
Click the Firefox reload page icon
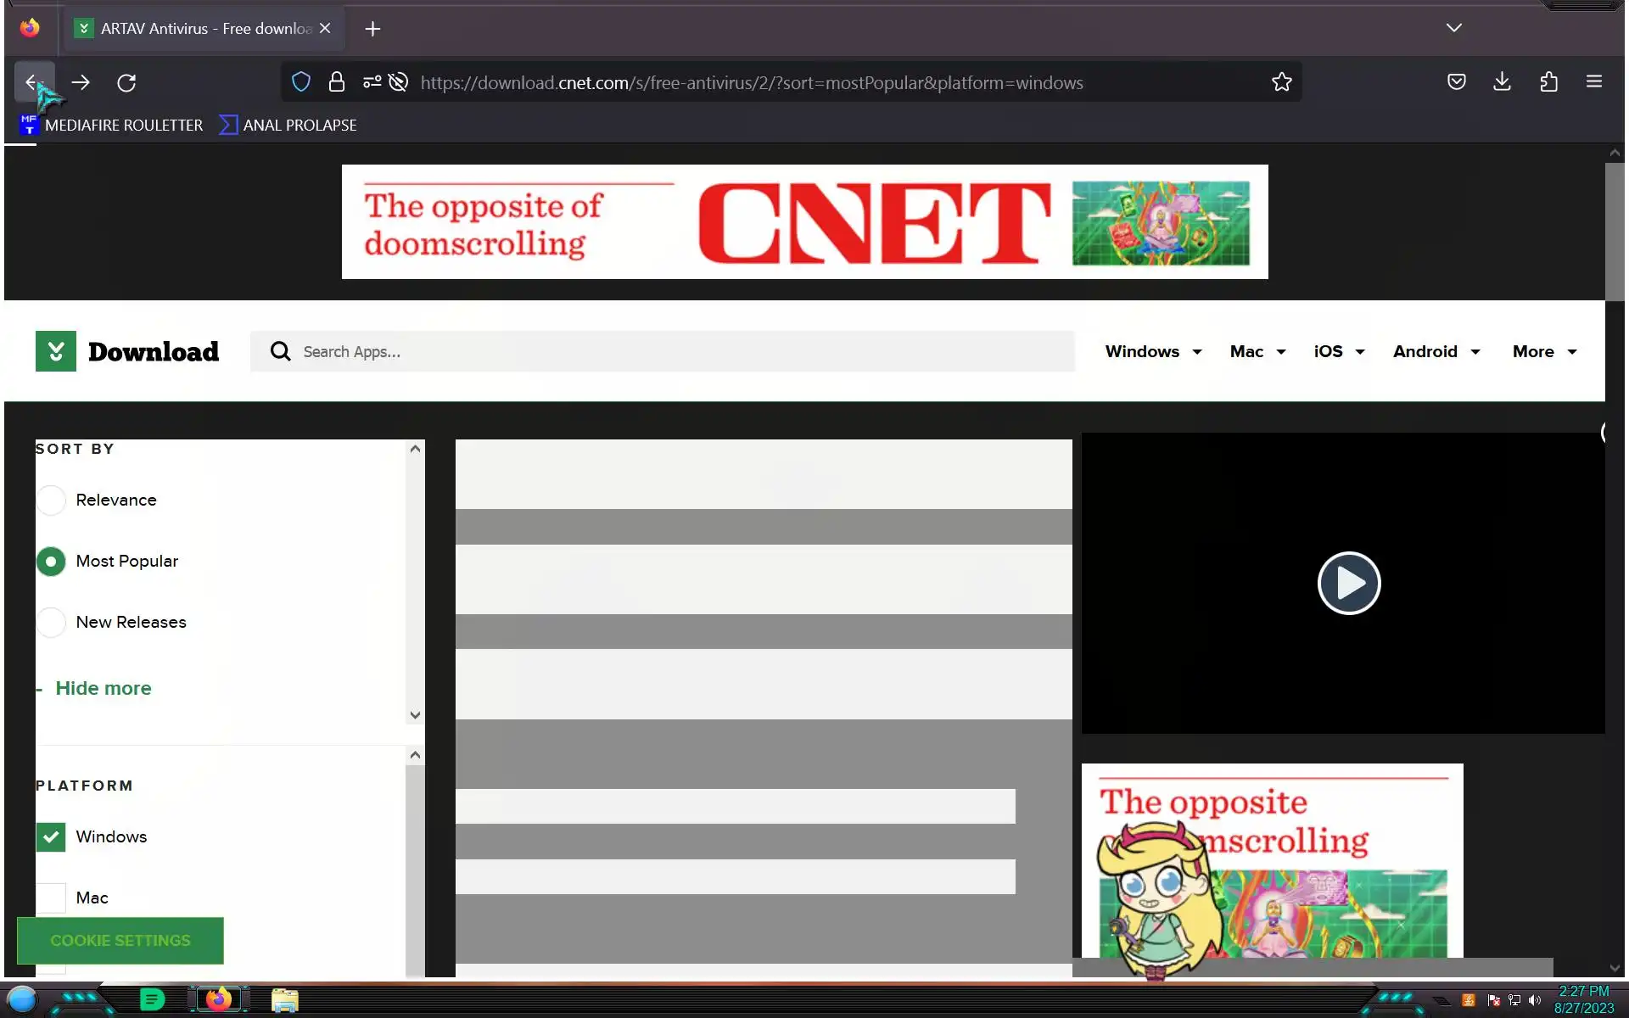point(126,82)
